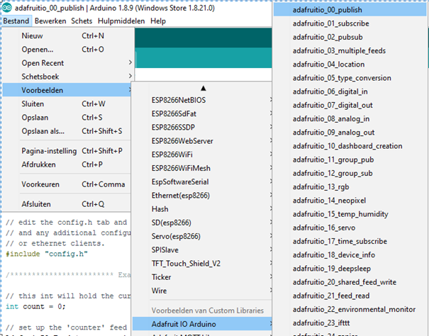Viewport: 429px width, 336px height.
Task: Select the adafruitio_22_environmental_monitor example
Action: click(x=352, y=309)
